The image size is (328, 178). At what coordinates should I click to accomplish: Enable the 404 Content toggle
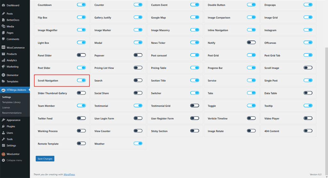[308, 131]
